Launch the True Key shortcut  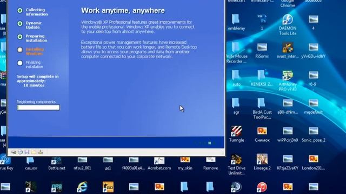coord(5,159)
